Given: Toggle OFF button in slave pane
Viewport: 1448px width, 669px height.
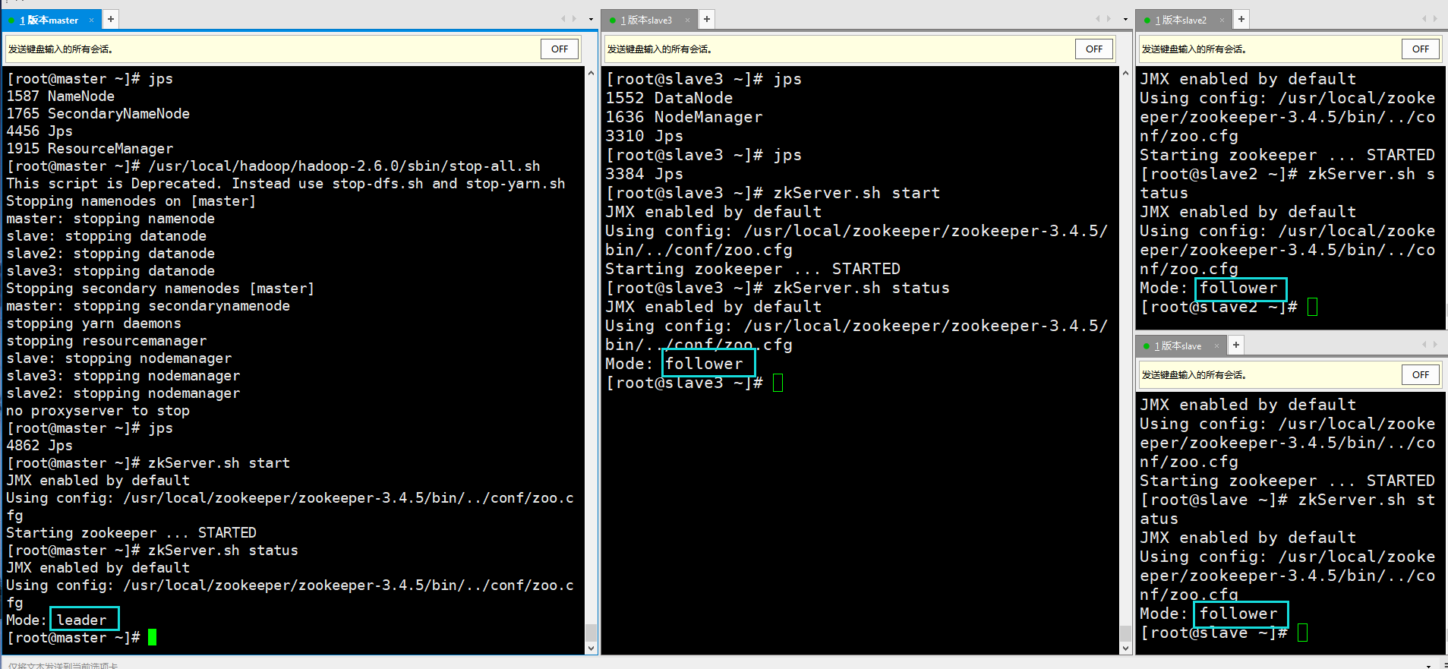Looking at the screenshot, I should (x=1421, y=375).
